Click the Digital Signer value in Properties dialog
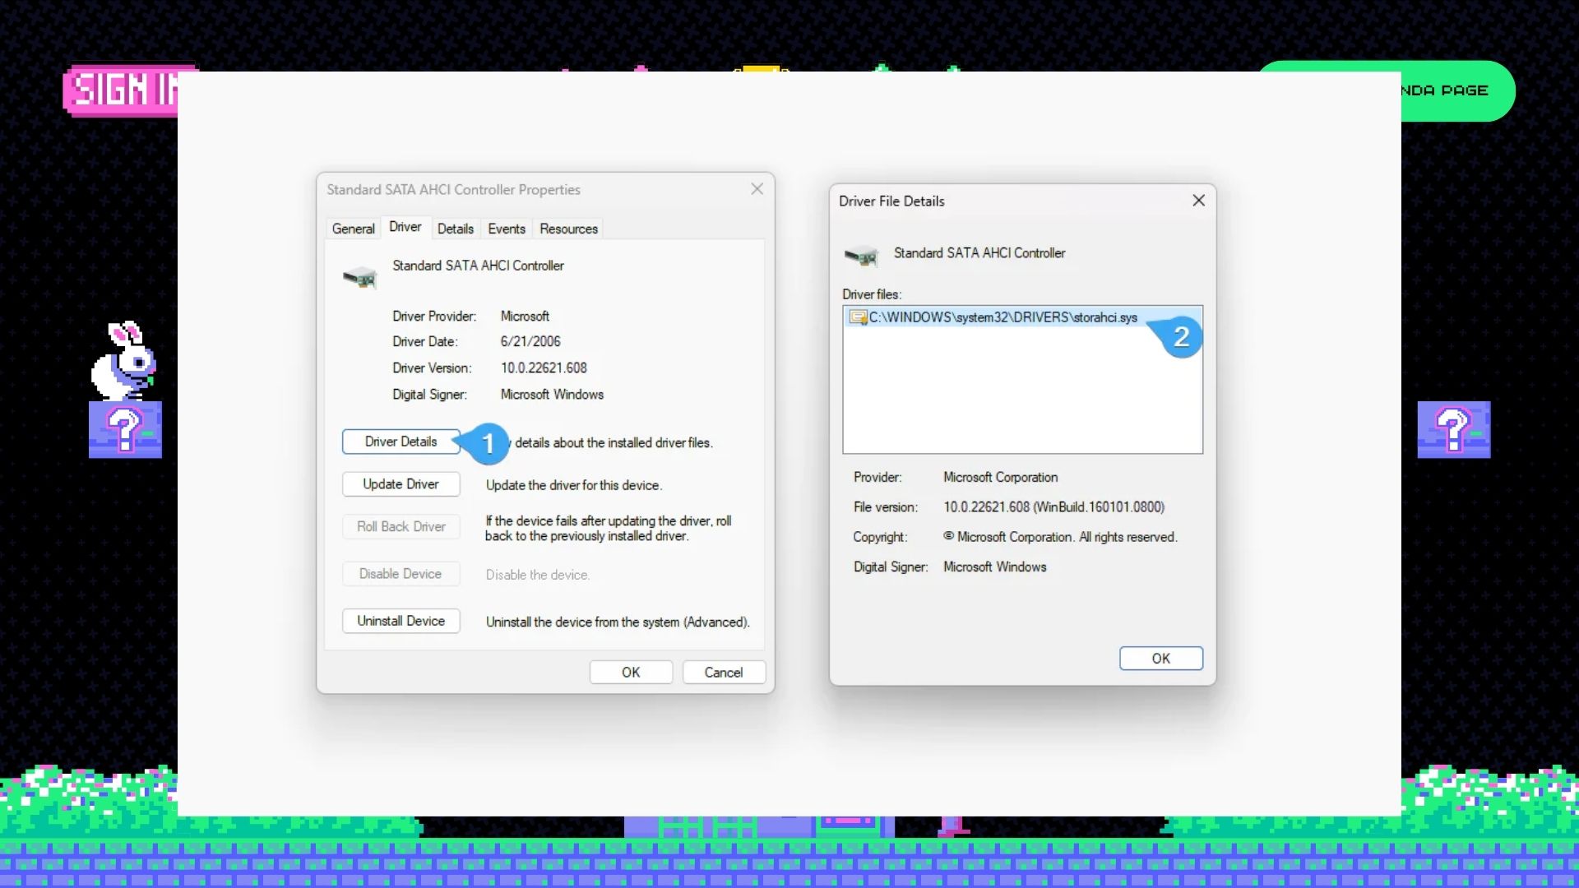Viewport: 1579px width, 888px height. pyautogui.click(x=552, y=395)
